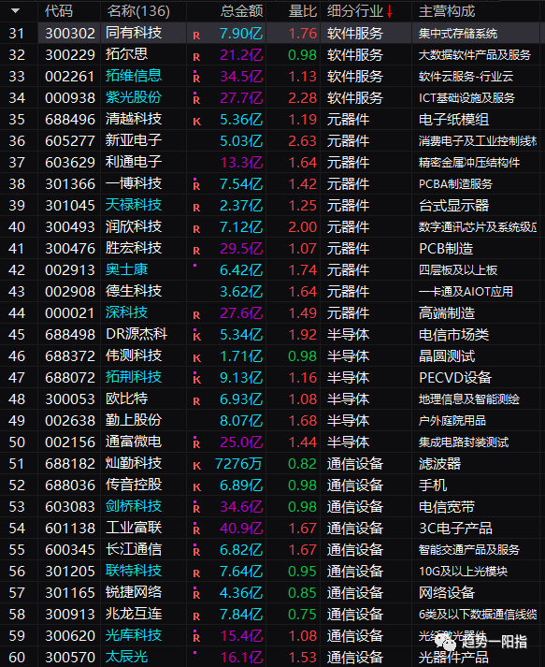Select stock code 300229

(70, 54)
